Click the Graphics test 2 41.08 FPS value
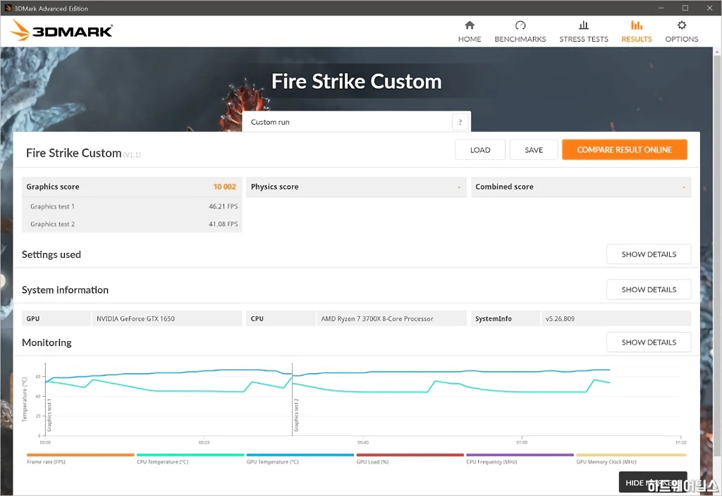 224,224
